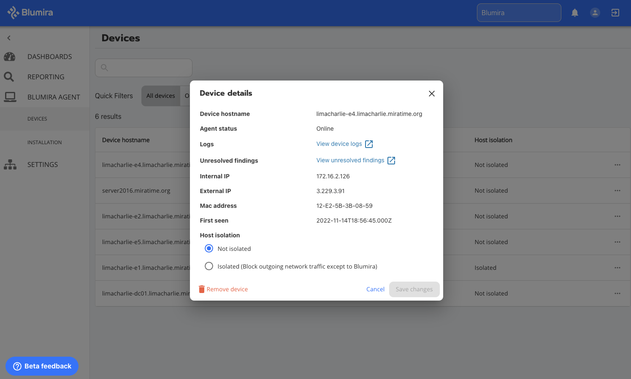631x379 pixels.
Task: Open actions menu for limacharlie-e1 row
Action: point(617,267)
